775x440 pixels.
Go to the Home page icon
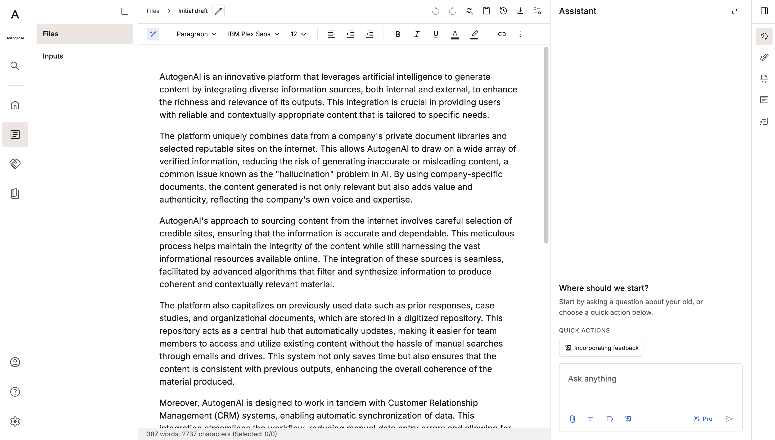click(x=15, y=105)
